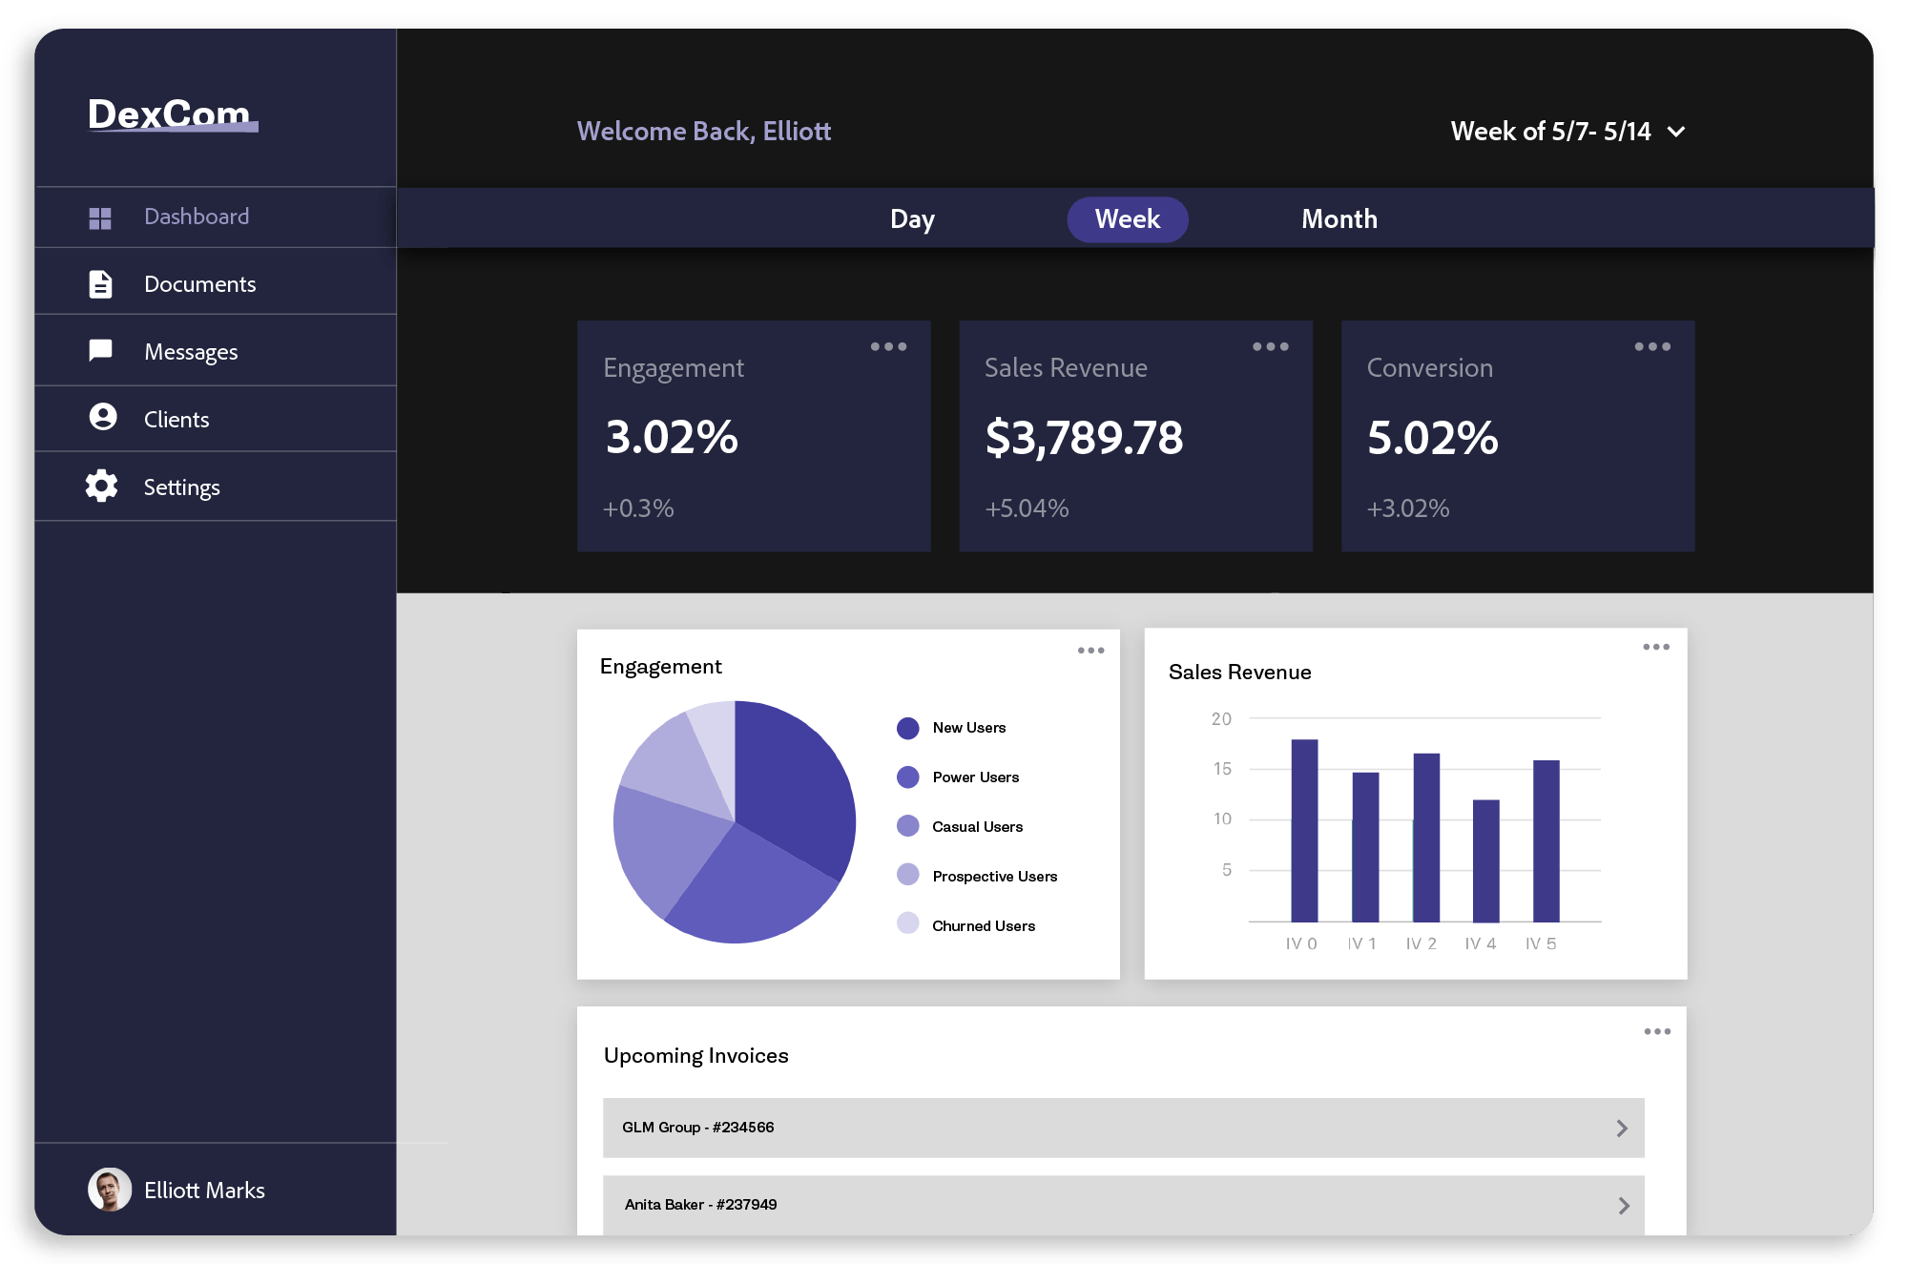This screenshot has width=1910, height=1264.
Task: Open the Engagement card options menu
Action: pyautogui.click(x=888, y=347)
